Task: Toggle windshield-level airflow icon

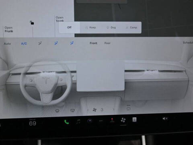Action: pyautogui.click(x=40, y=43)
